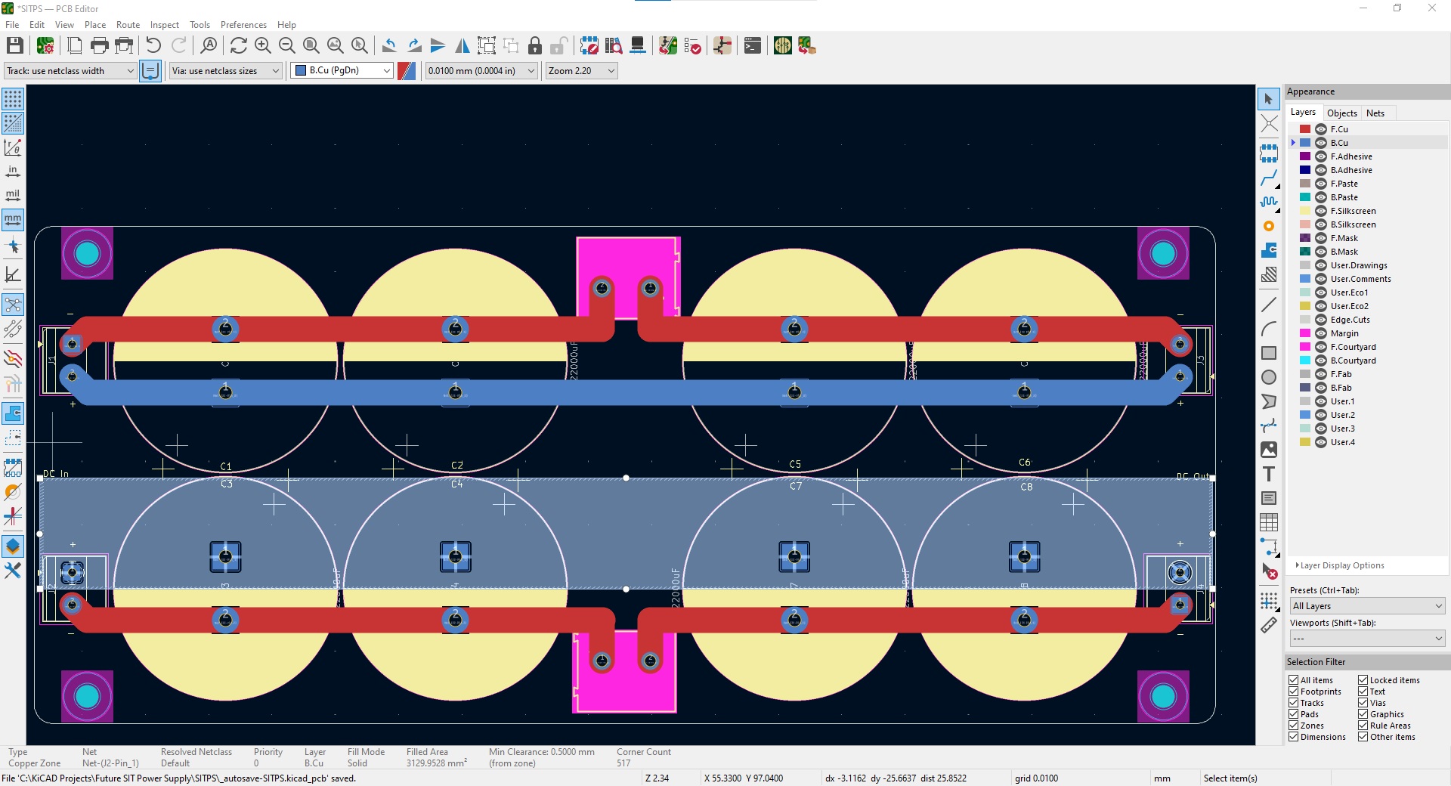Click the F.Cu red color swatch
The image size is (1451, 786).
1305,129
